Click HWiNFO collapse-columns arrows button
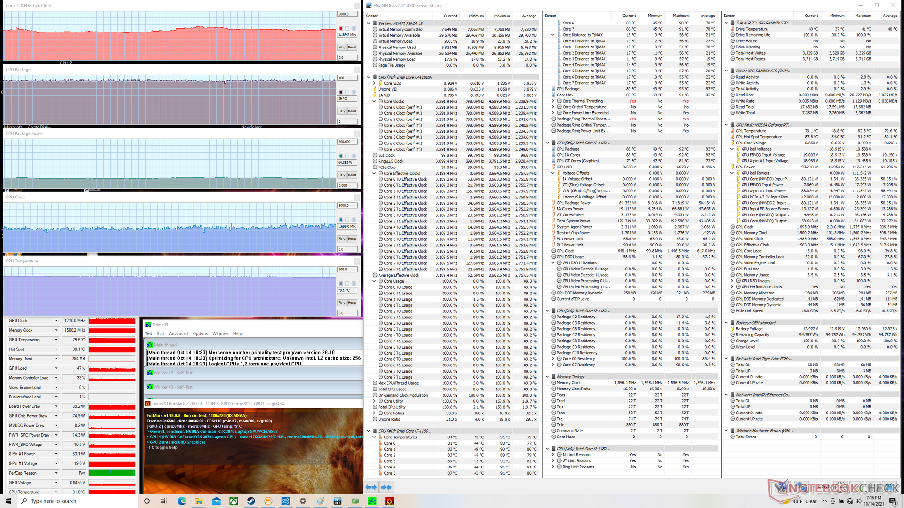 [387, 487]
